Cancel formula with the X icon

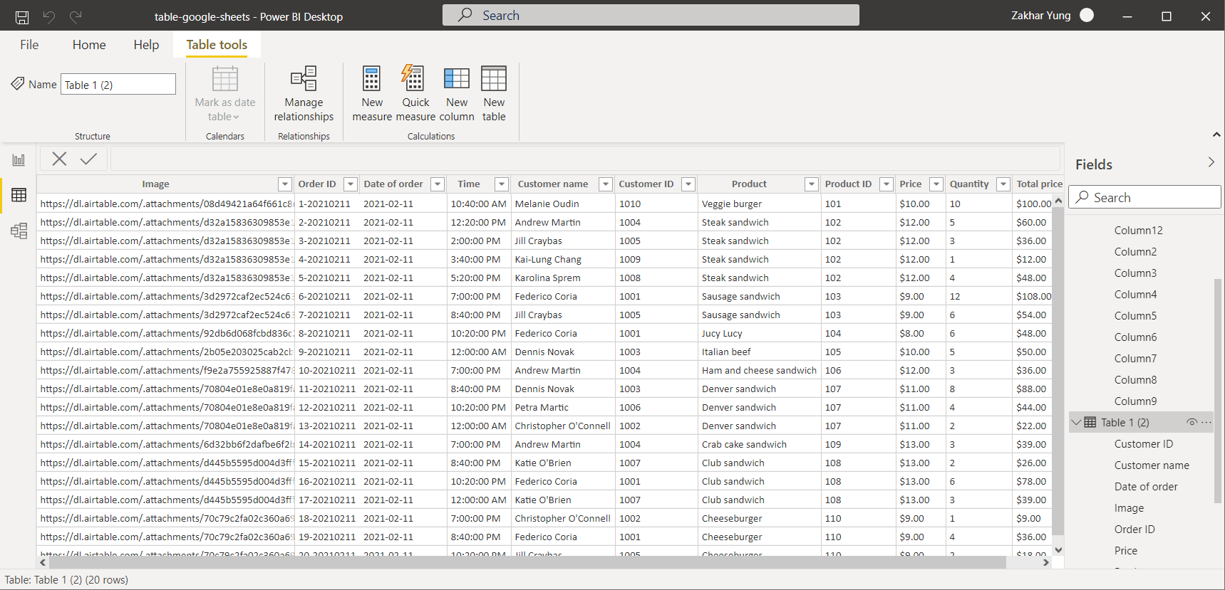pyautogui.click(x=59, y=159)
